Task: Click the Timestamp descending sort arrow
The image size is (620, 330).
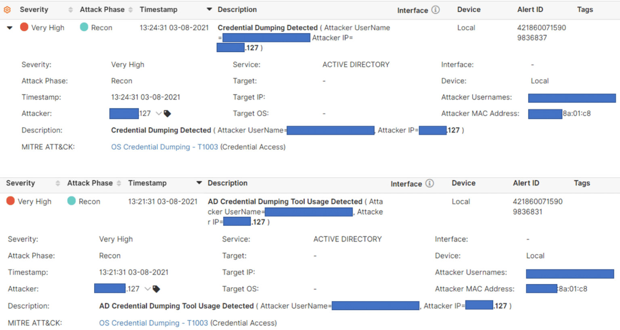Action: pyautogui.click(x=209, y=9)
